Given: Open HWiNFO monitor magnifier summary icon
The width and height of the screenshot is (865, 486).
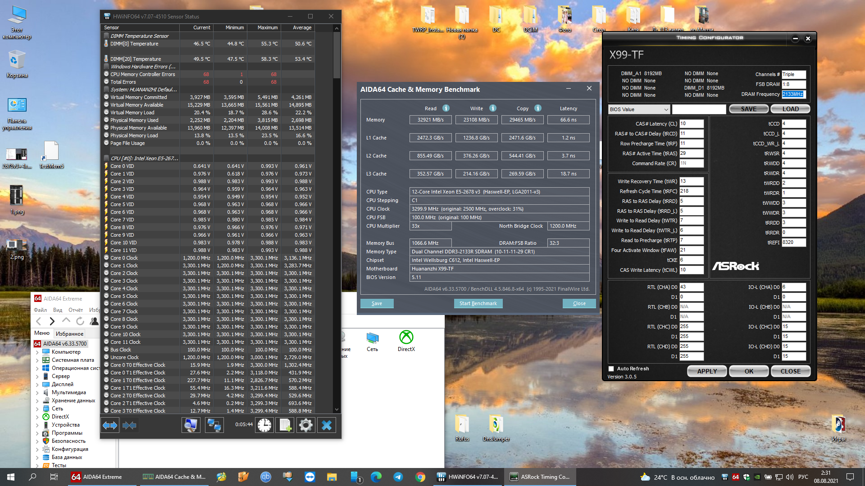Looking at the screenshot, I should [191, 425].
